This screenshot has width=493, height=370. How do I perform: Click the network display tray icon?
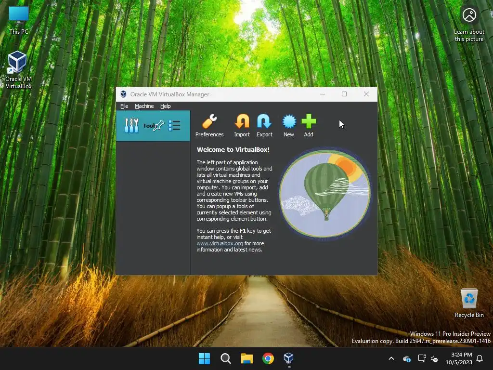point(422,358)
